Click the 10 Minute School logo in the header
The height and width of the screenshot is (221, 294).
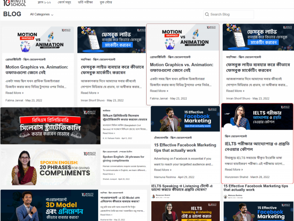click(x=15, y=3)
